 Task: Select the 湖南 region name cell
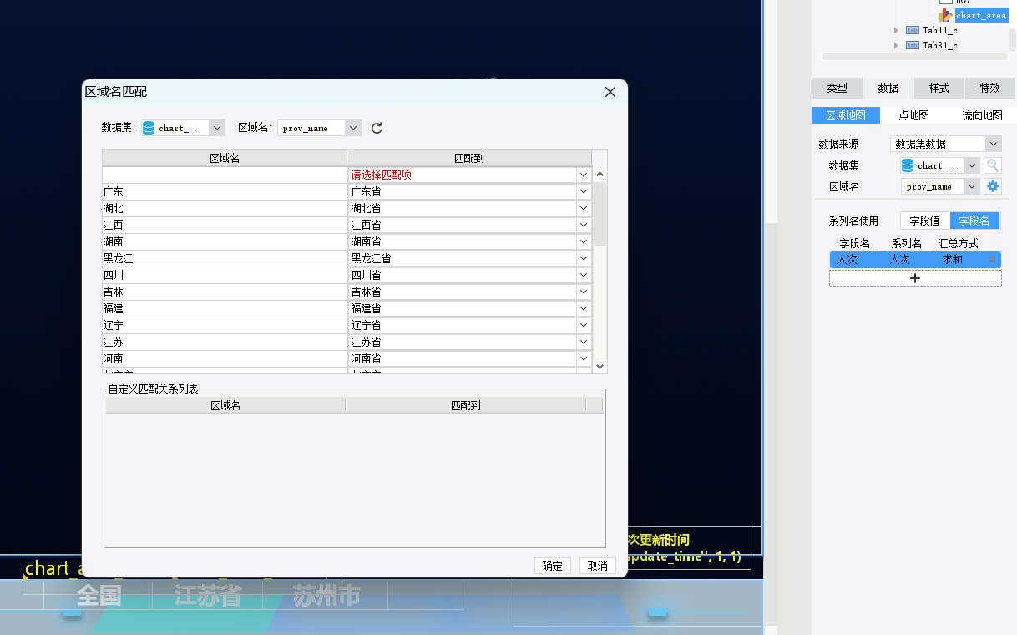coord(225,241)
